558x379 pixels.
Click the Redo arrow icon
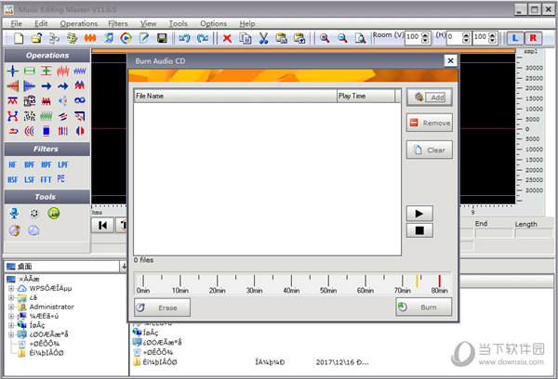point(203,38)
